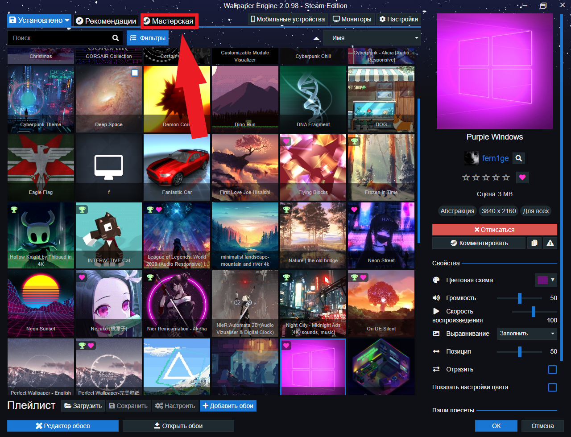Report wallpaper using the warning triangle icon
The image size is (571, 437).
[x=550, y=243]
